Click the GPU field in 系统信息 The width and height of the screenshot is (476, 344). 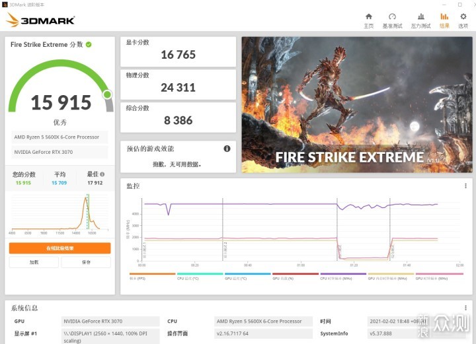pyautogui.click(x=110, y=322)
